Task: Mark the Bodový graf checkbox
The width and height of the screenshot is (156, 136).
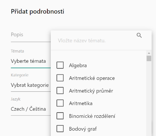Action: (60, 128)
